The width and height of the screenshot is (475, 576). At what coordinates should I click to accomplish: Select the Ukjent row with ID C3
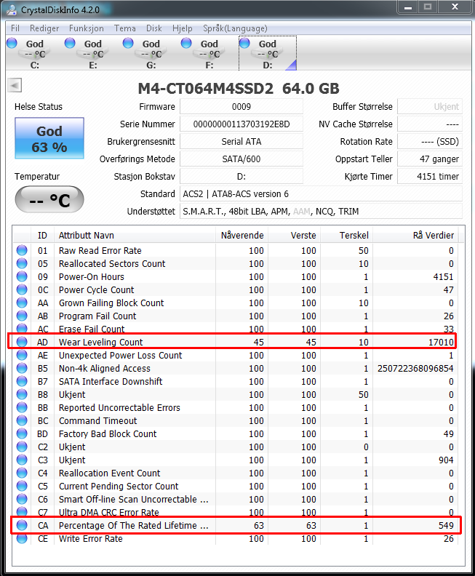point(235,460)
